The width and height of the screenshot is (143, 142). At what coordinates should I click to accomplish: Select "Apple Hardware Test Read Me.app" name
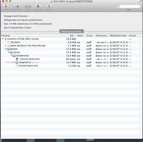(28, 46)
